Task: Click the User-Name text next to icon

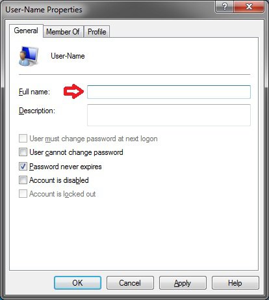Action: click(x=68, y=56)
